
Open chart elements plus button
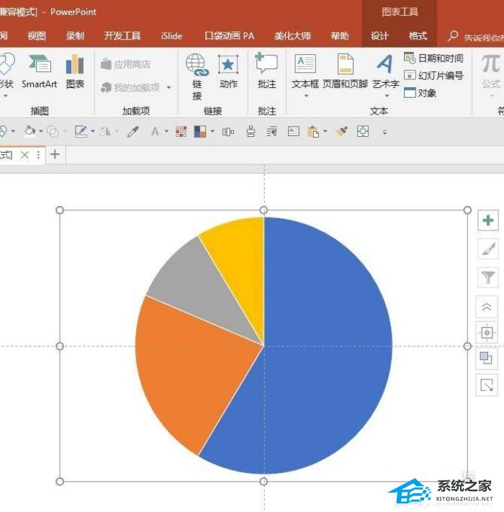click(x=488, y=220)
